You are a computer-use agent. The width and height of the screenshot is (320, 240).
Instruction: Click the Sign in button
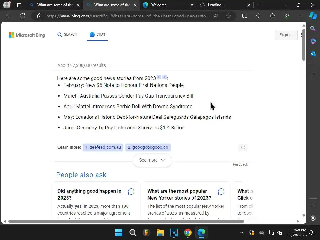[286, 35]
